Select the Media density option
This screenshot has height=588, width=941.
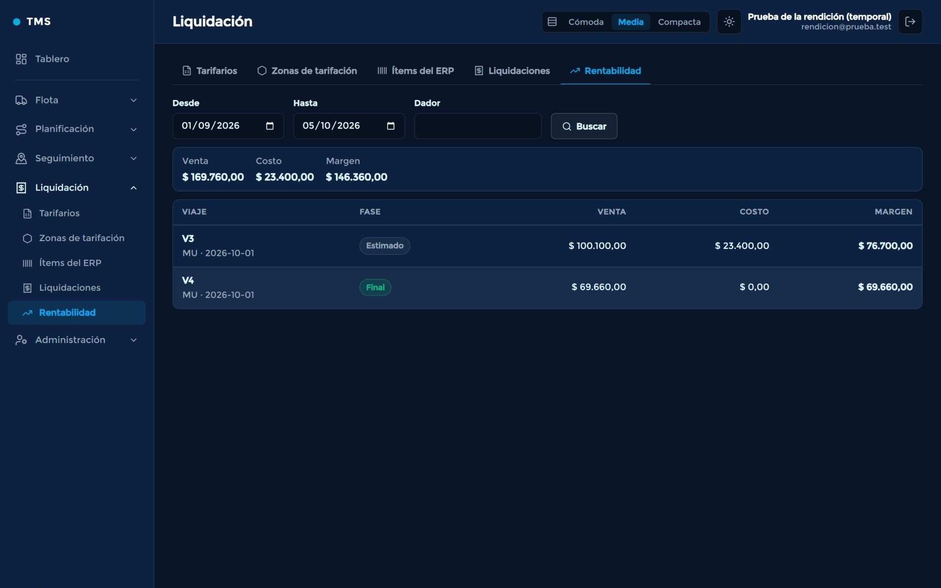pos(630,22)
